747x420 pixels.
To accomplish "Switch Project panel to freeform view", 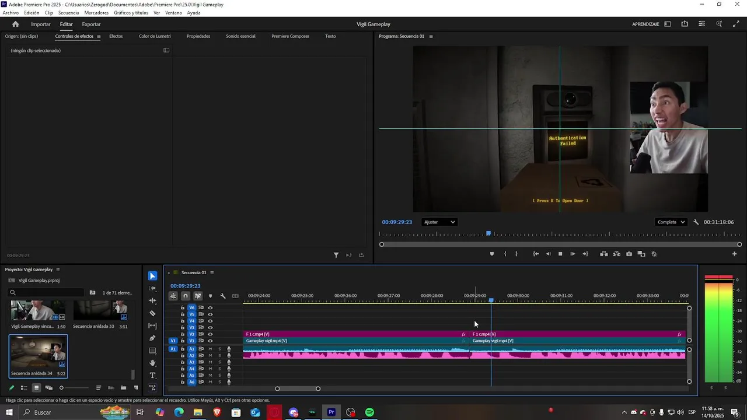I will click(48, 388).
